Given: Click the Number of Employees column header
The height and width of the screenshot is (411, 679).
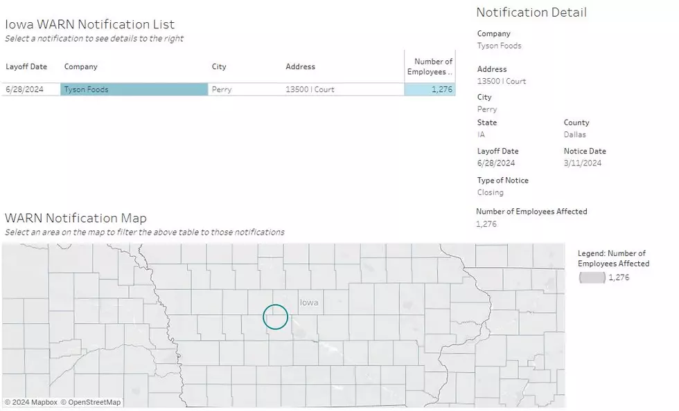Looking at the screenshot, I should coord(430,66).
